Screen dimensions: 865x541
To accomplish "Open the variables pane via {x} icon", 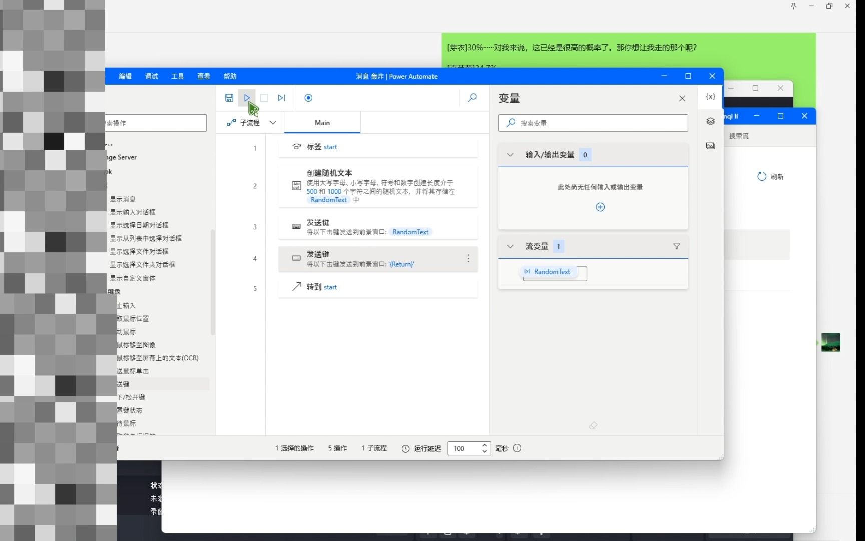I will (710, 97).
